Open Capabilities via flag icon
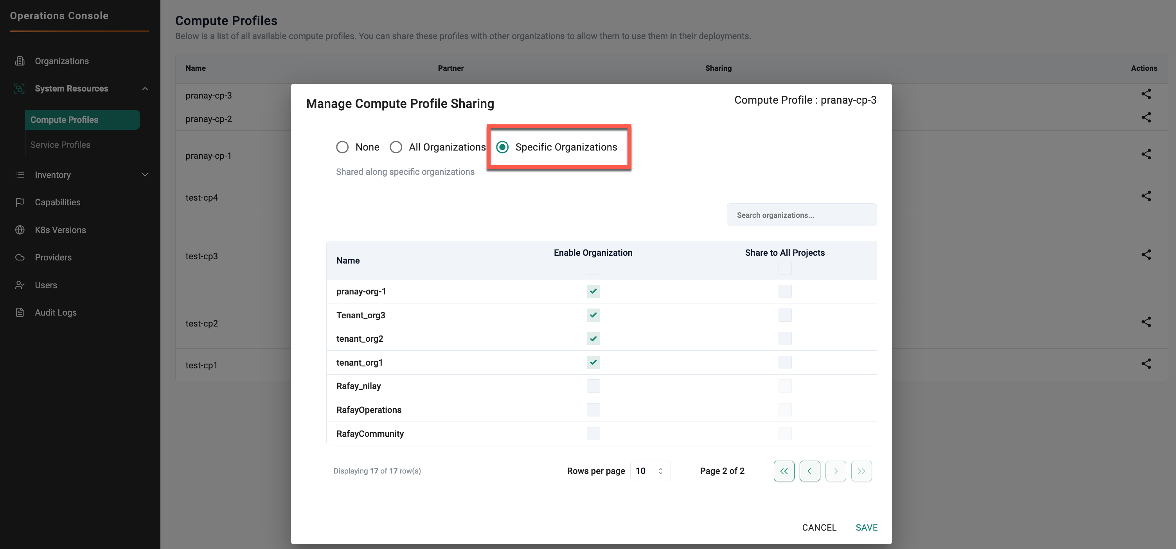 pos(20,202)
